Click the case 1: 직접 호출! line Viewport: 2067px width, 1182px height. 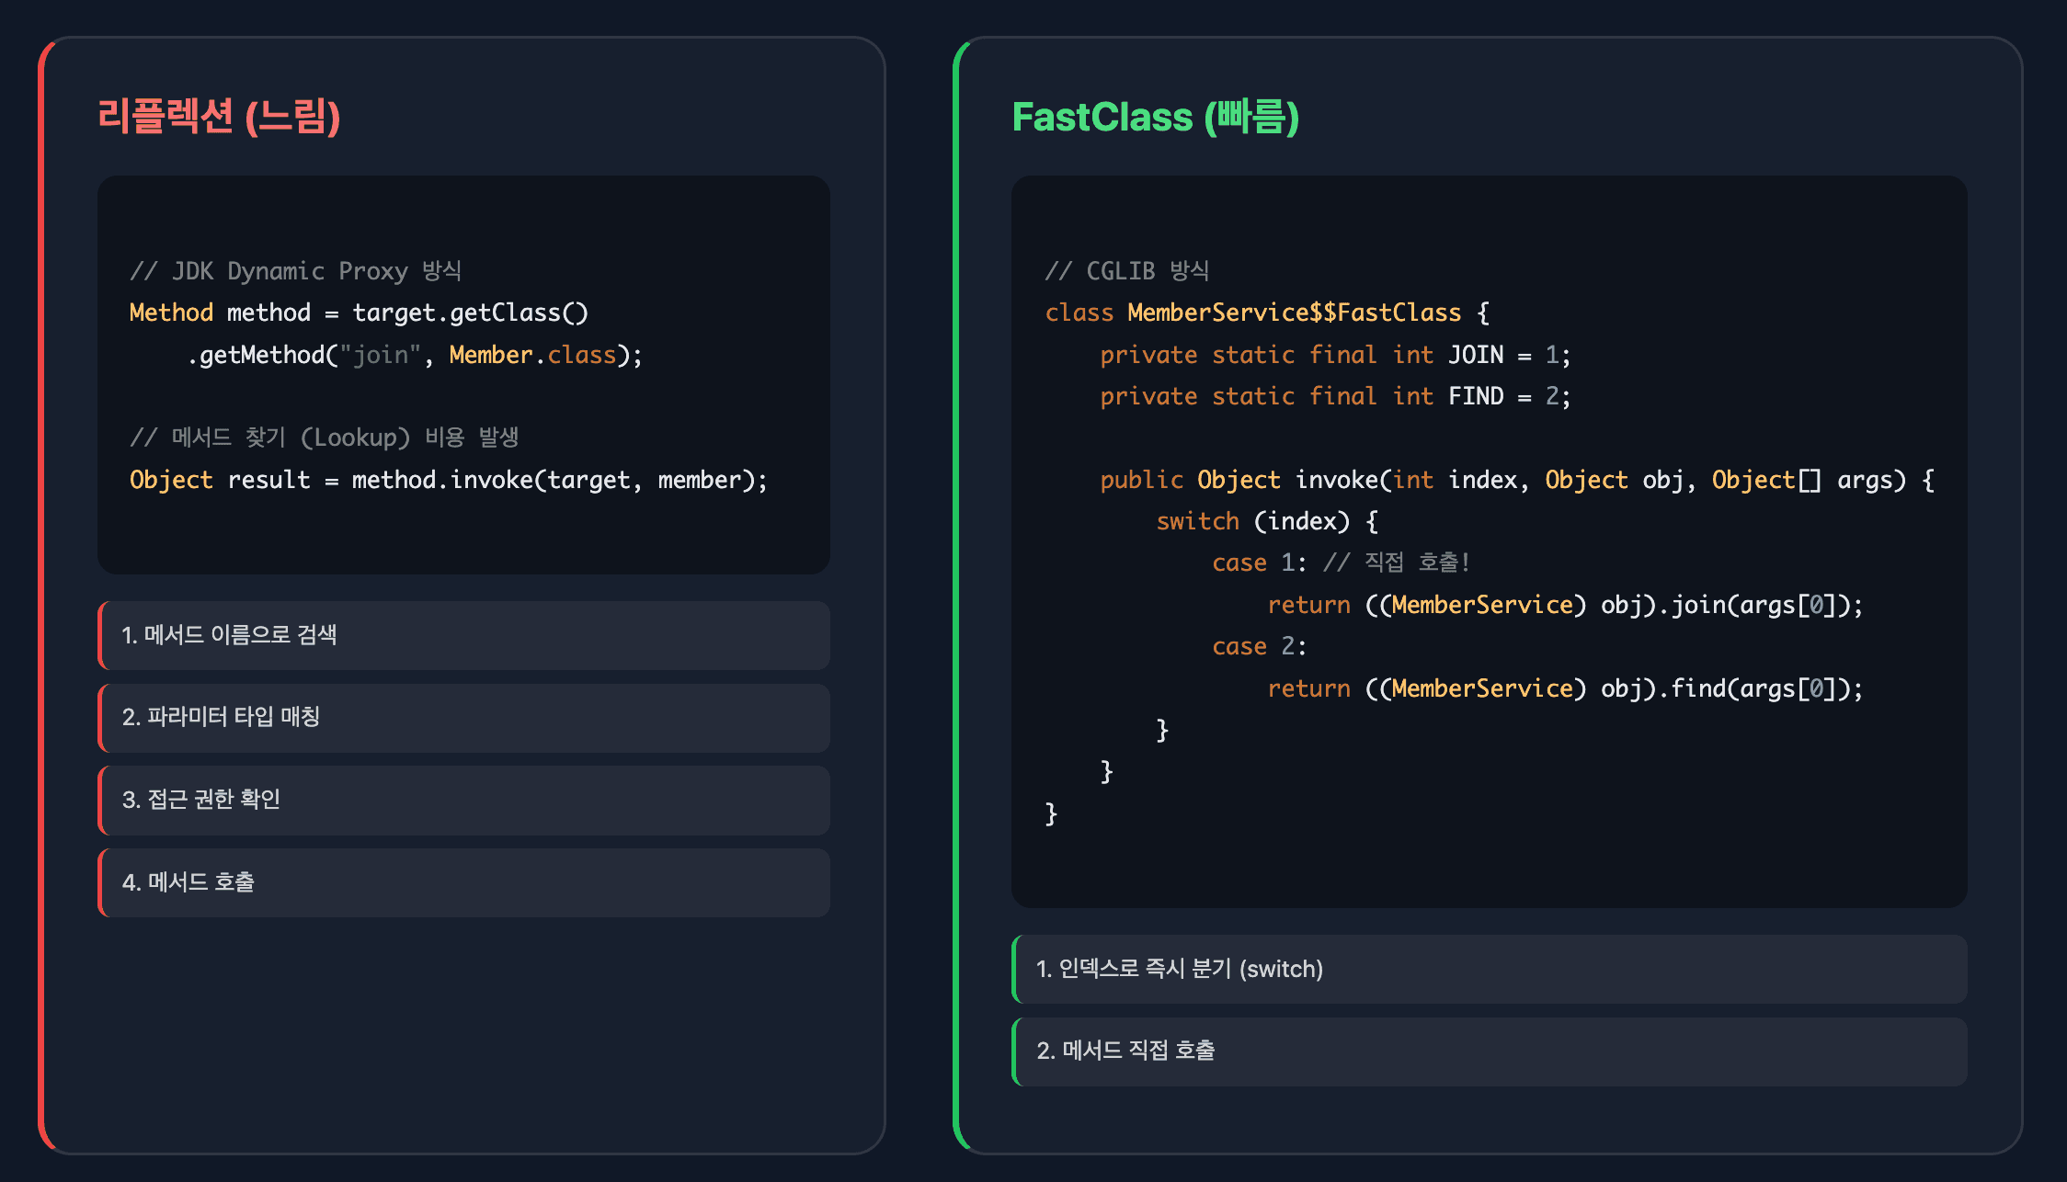(x=1341, y=563)
